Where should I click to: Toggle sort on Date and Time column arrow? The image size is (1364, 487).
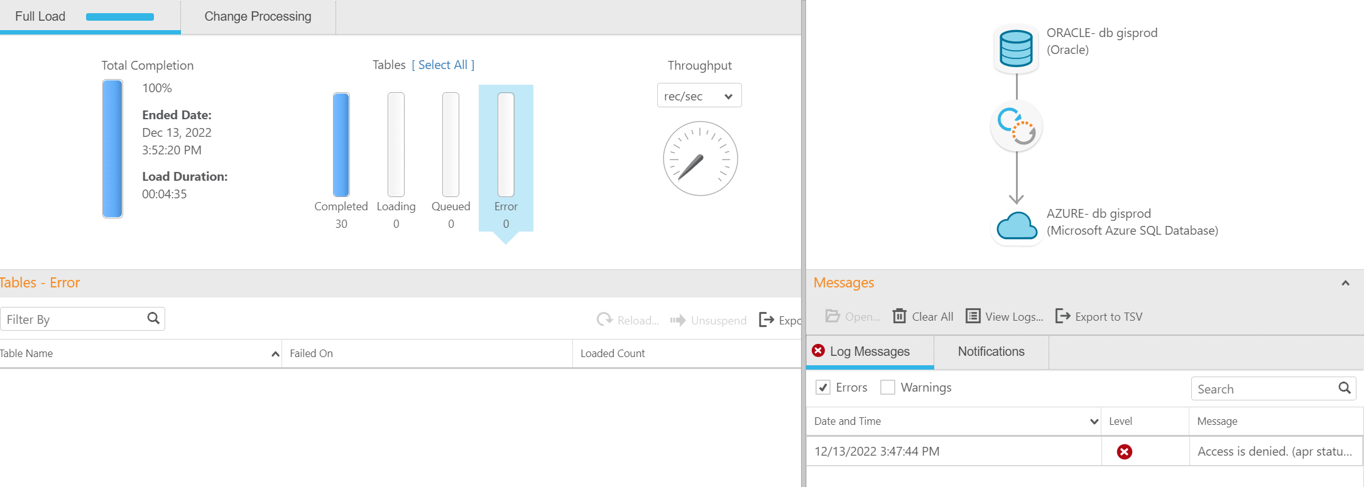pos(1094,422)
